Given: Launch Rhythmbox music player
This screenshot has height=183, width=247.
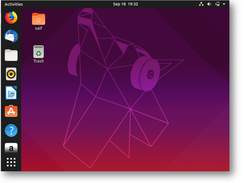Looking at the screenshot, I should tap(11, 74).
